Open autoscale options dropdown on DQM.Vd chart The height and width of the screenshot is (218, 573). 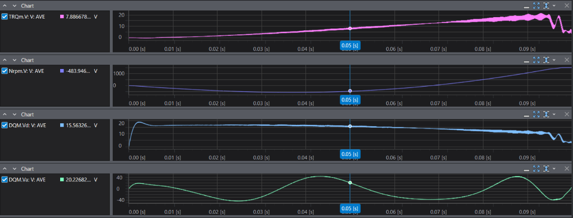point(554,114)
